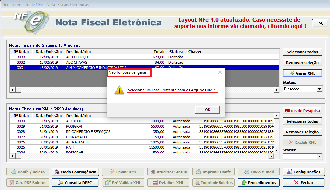The image size is (330, 190).
Task: Select XML note 3025 RAFT row
Action: pyautogui.click(x=142, y=147)
